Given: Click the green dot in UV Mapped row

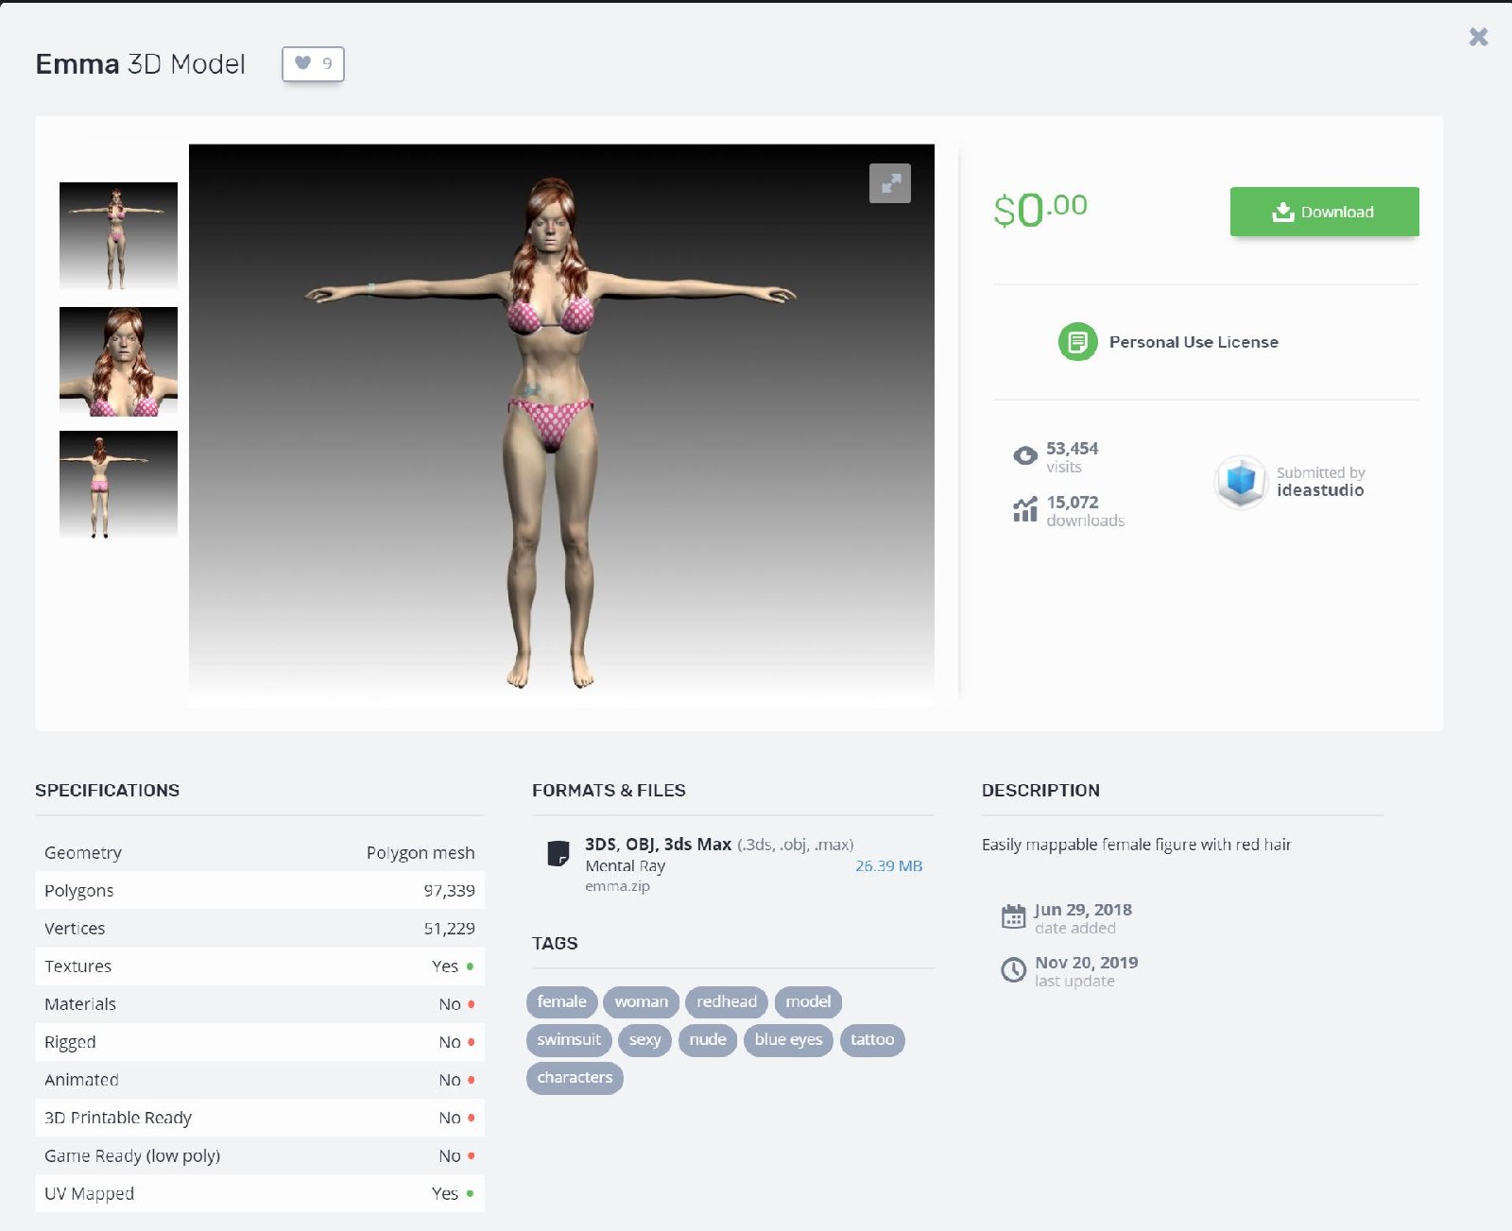Looking at the screenshot, I should click(470, 1193).
